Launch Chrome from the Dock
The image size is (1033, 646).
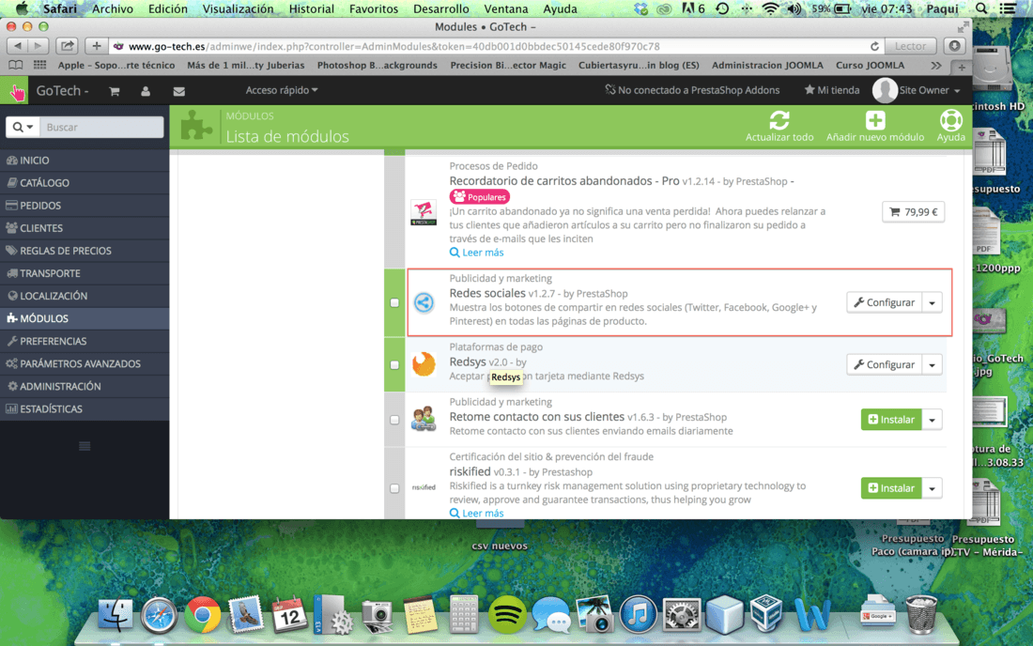click(x=202, y=615)
